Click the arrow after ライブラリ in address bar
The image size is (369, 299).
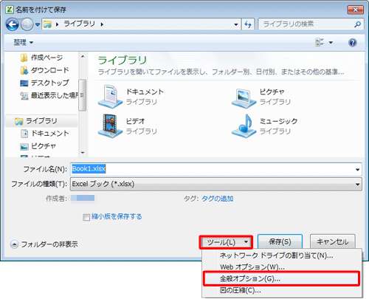pyautogui.click(x=102, y=24)
